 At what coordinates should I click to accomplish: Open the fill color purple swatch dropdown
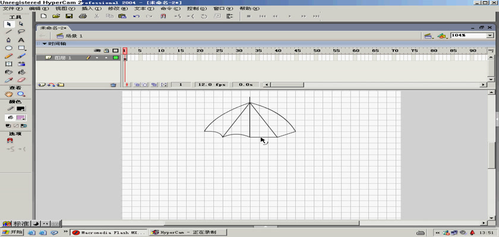[21, 118]
